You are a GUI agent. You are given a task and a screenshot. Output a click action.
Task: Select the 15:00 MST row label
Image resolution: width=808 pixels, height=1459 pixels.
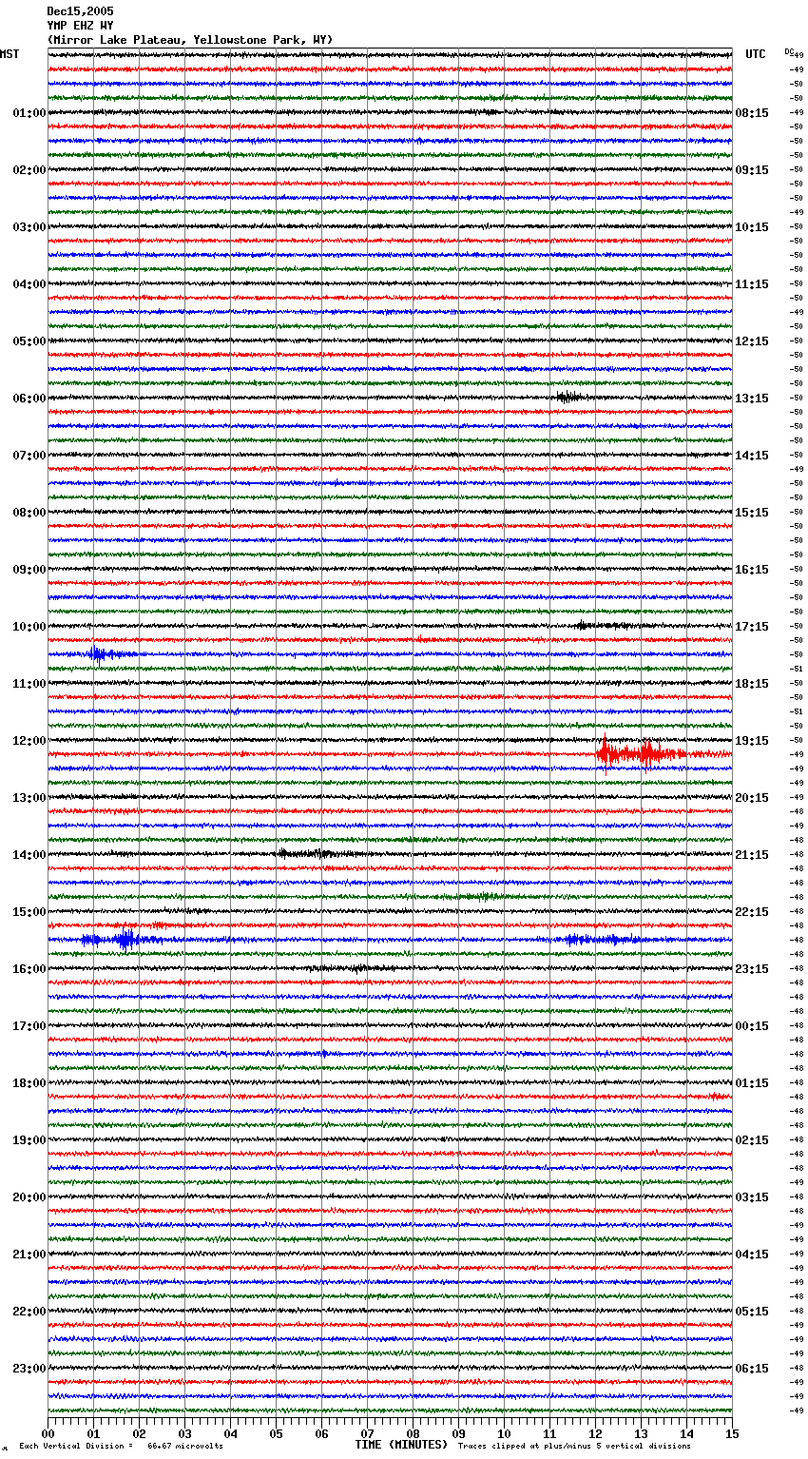coord(29,912)
